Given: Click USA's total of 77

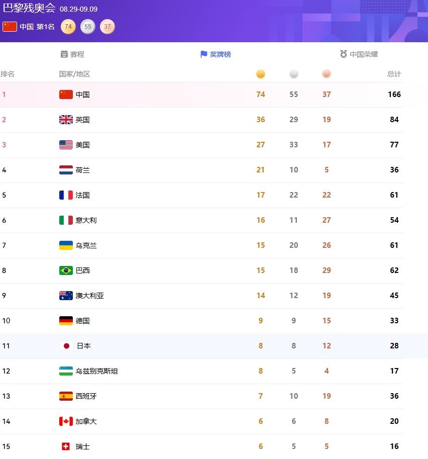Looking at the screenshot, I should [x=394, y=145].
